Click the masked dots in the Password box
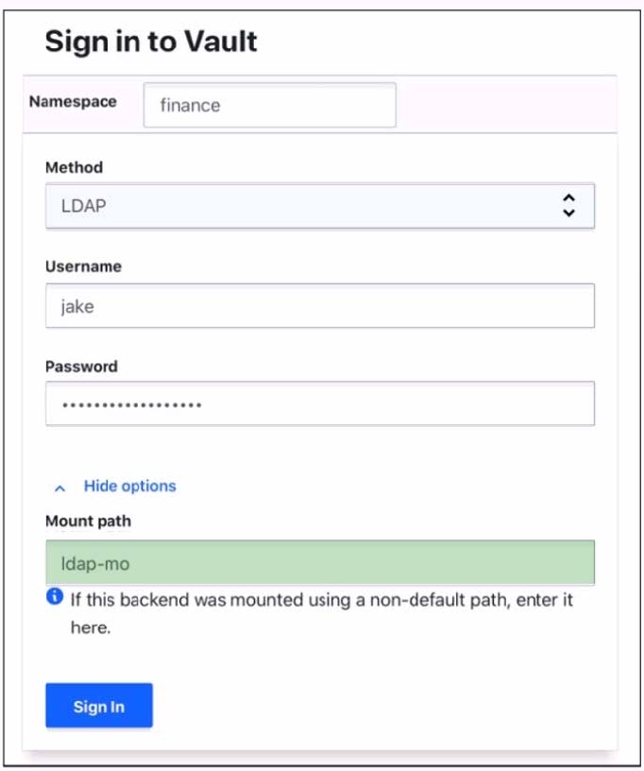 pos(131,404)
